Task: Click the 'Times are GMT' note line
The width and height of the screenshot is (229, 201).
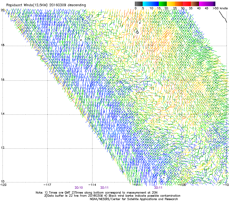Action: click(97, 193)
